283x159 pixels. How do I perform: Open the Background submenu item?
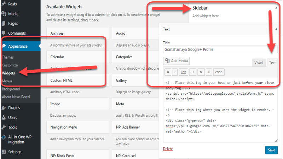point(11,89)
